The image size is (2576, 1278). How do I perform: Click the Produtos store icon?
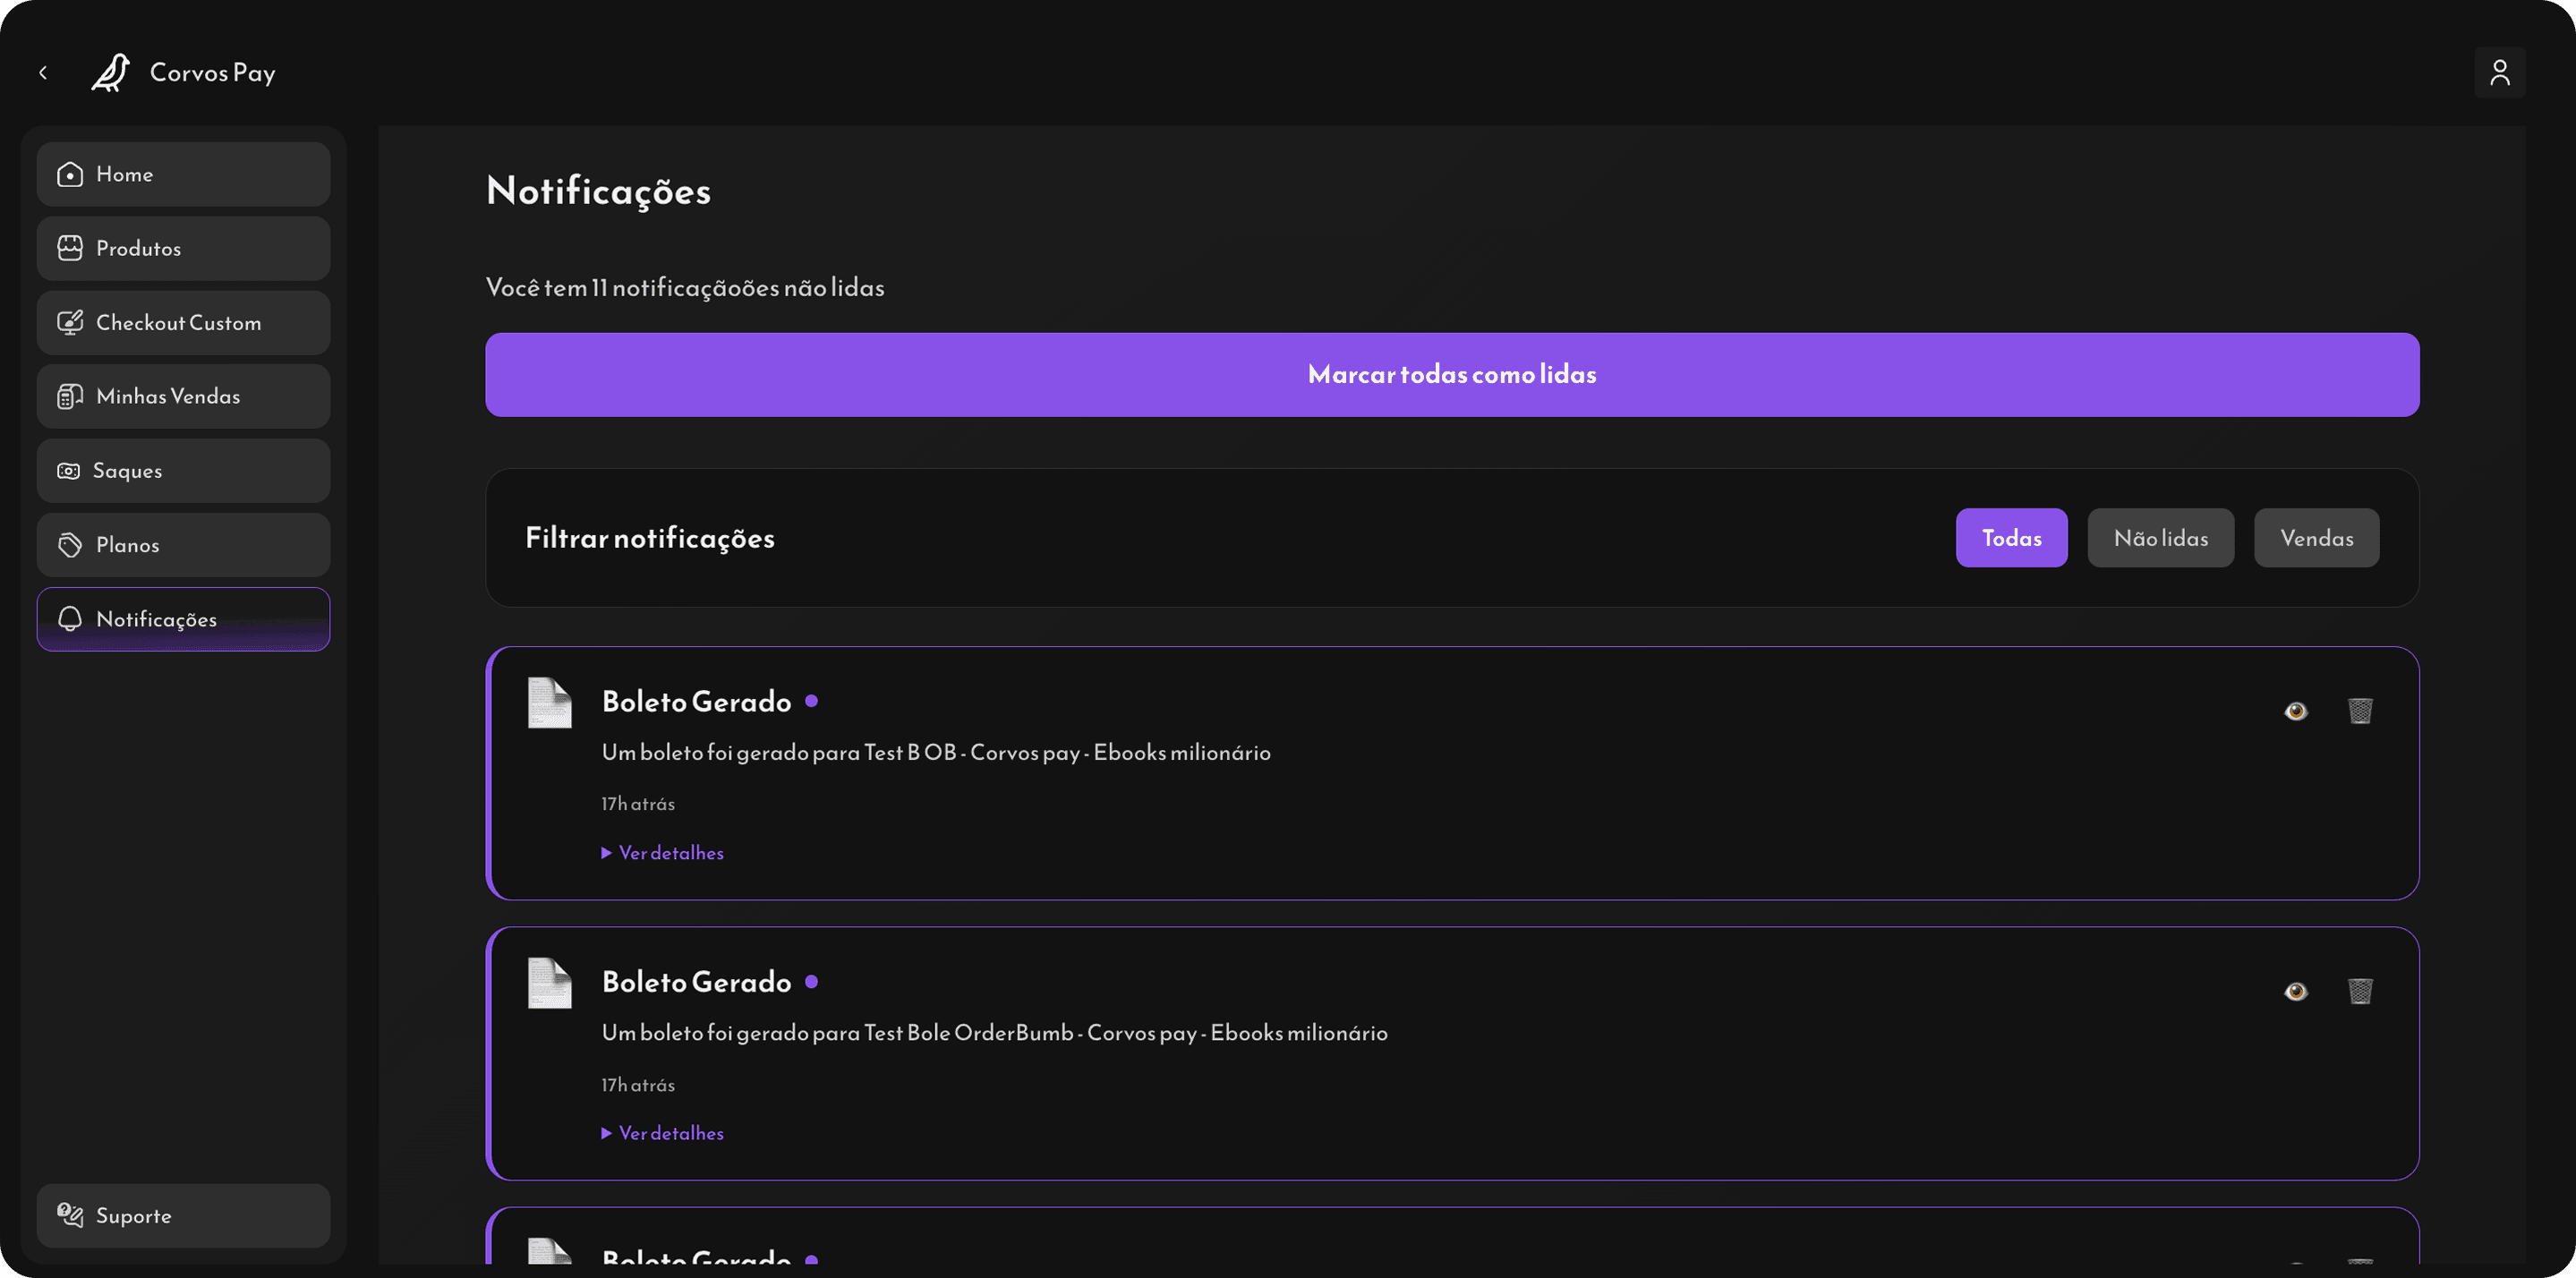coord(70,248)
